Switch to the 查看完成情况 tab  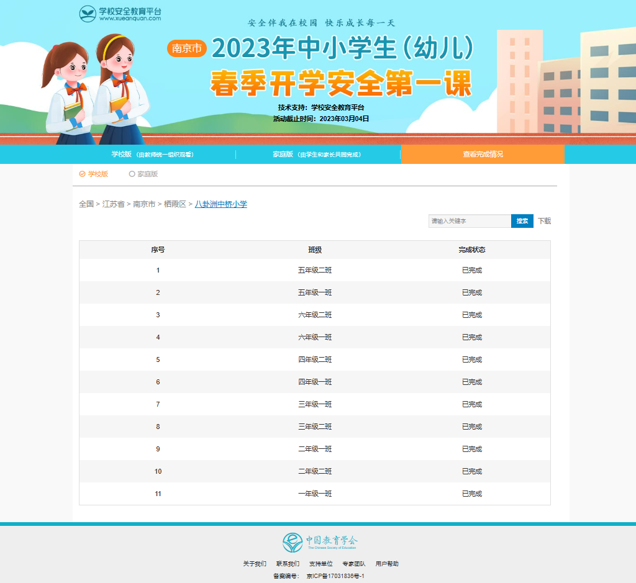coord(483,154)
